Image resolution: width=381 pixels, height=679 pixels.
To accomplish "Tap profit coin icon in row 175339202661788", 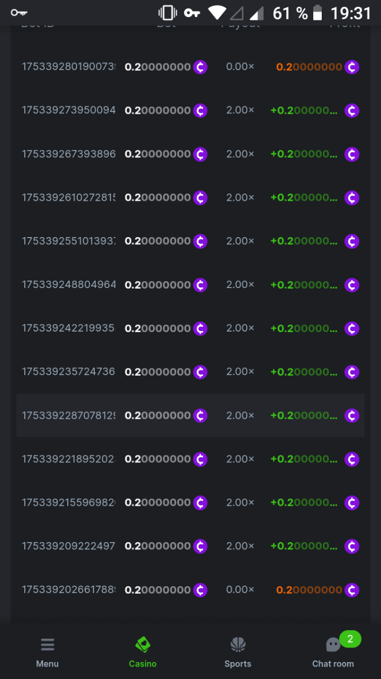I will 352,590.
